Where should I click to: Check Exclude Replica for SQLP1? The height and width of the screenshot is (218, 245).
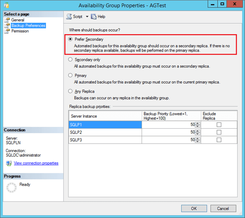[x=219, y=125]
